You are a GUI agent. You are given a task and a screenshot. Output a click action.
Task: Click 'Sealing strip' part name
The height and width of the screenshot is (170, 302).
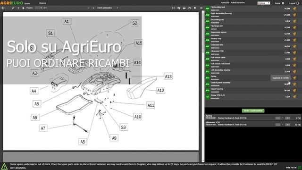point(216,39)
